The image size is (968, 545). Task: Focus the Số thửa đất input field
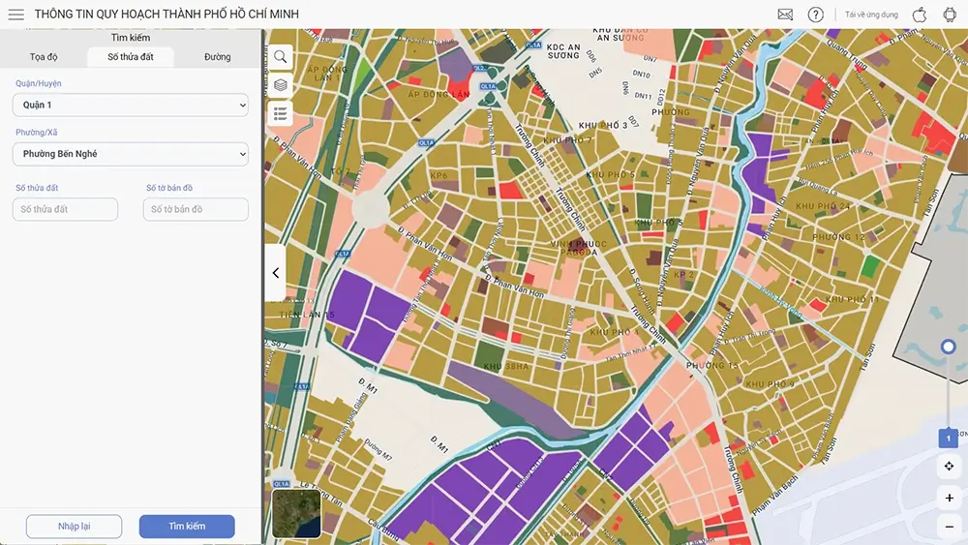(65, 209)
